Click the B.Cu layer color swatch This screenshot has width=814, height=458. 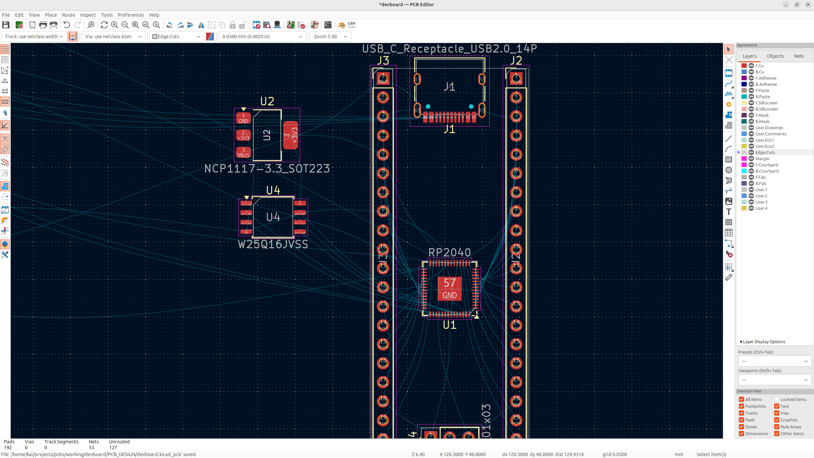[744, 72]
